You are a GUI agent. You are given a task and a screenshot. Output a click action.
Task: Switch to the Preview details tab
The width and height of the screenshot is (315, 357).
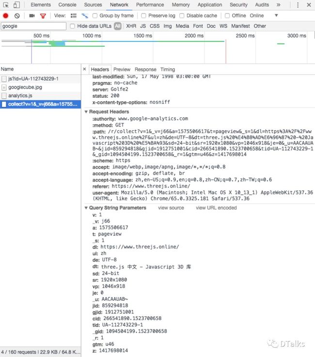122,69
